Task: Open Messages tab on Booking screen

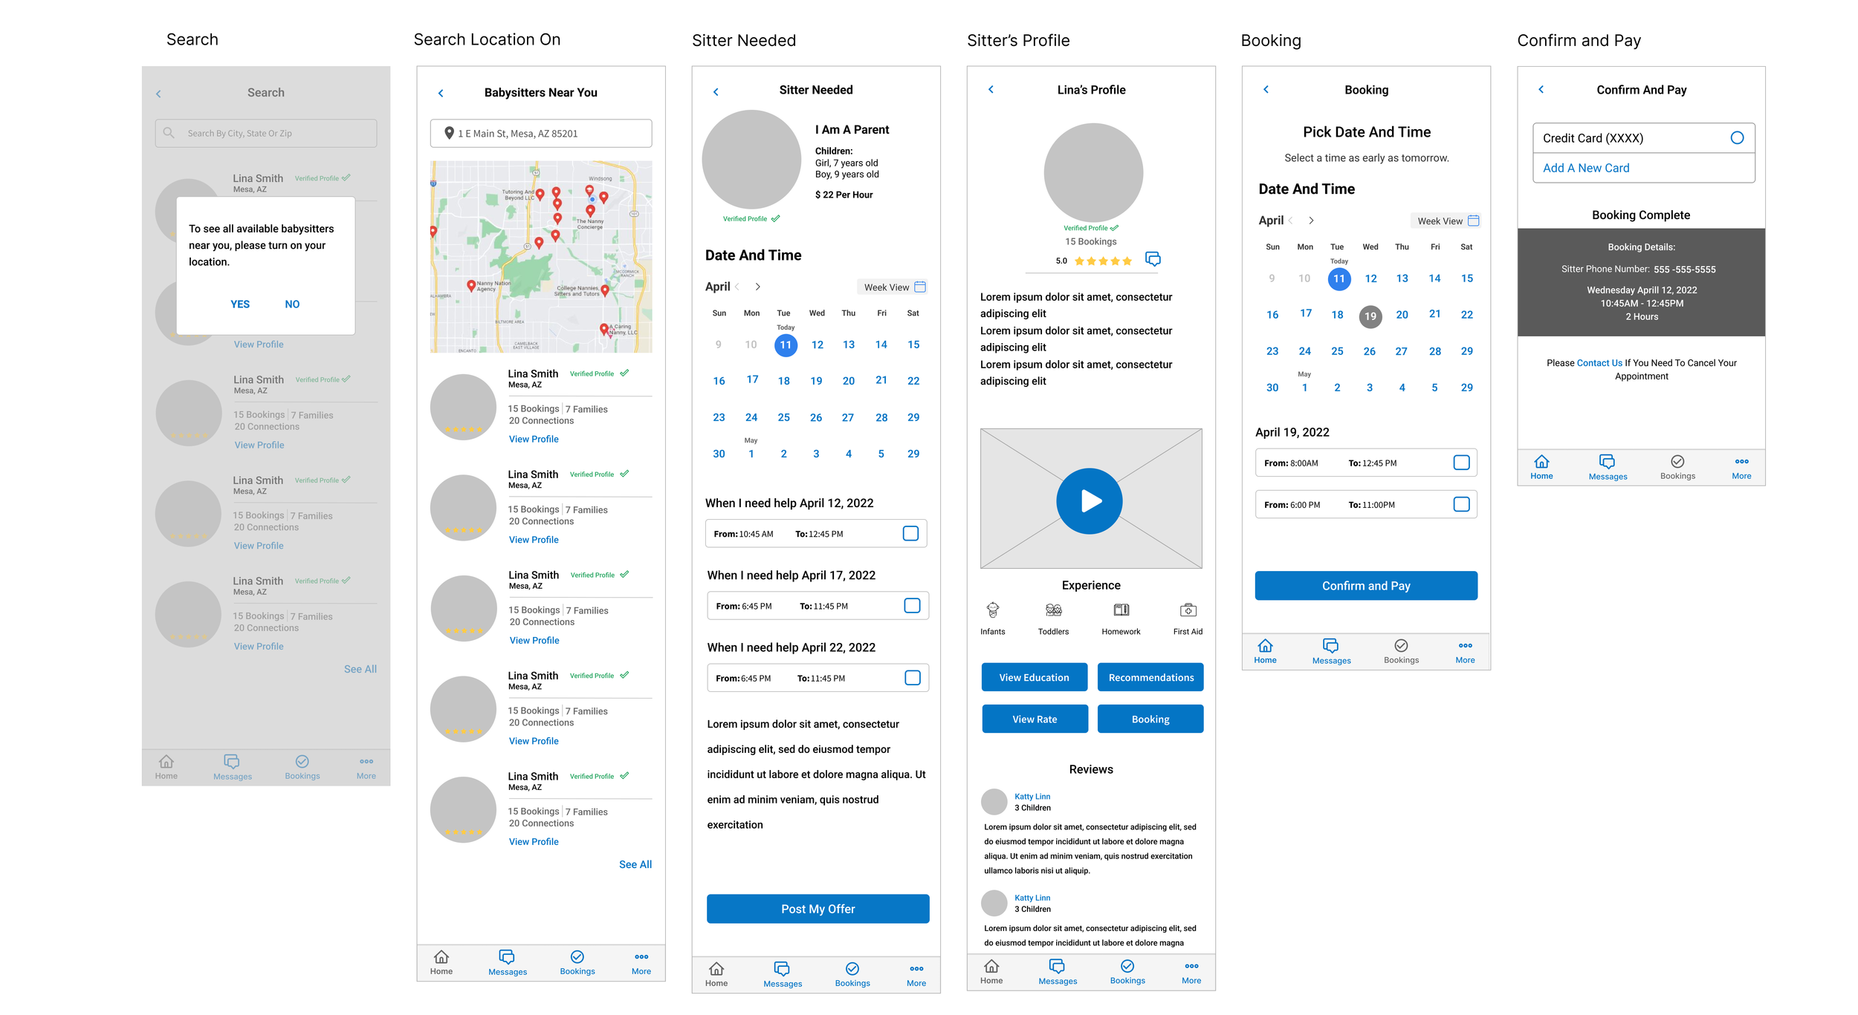Action: [x=1330, y=646]
